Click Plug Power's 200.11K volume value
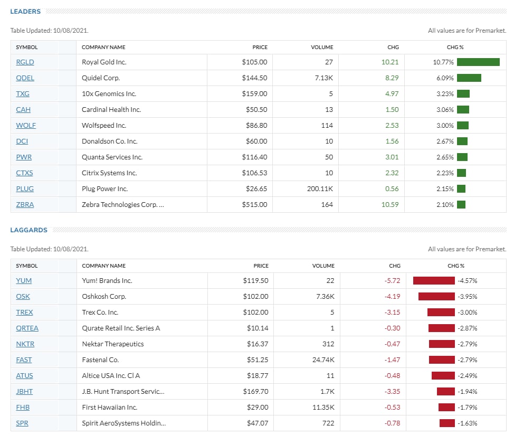Image resolution: width=514 pixels, height=435 pixels. coord(320,189)
